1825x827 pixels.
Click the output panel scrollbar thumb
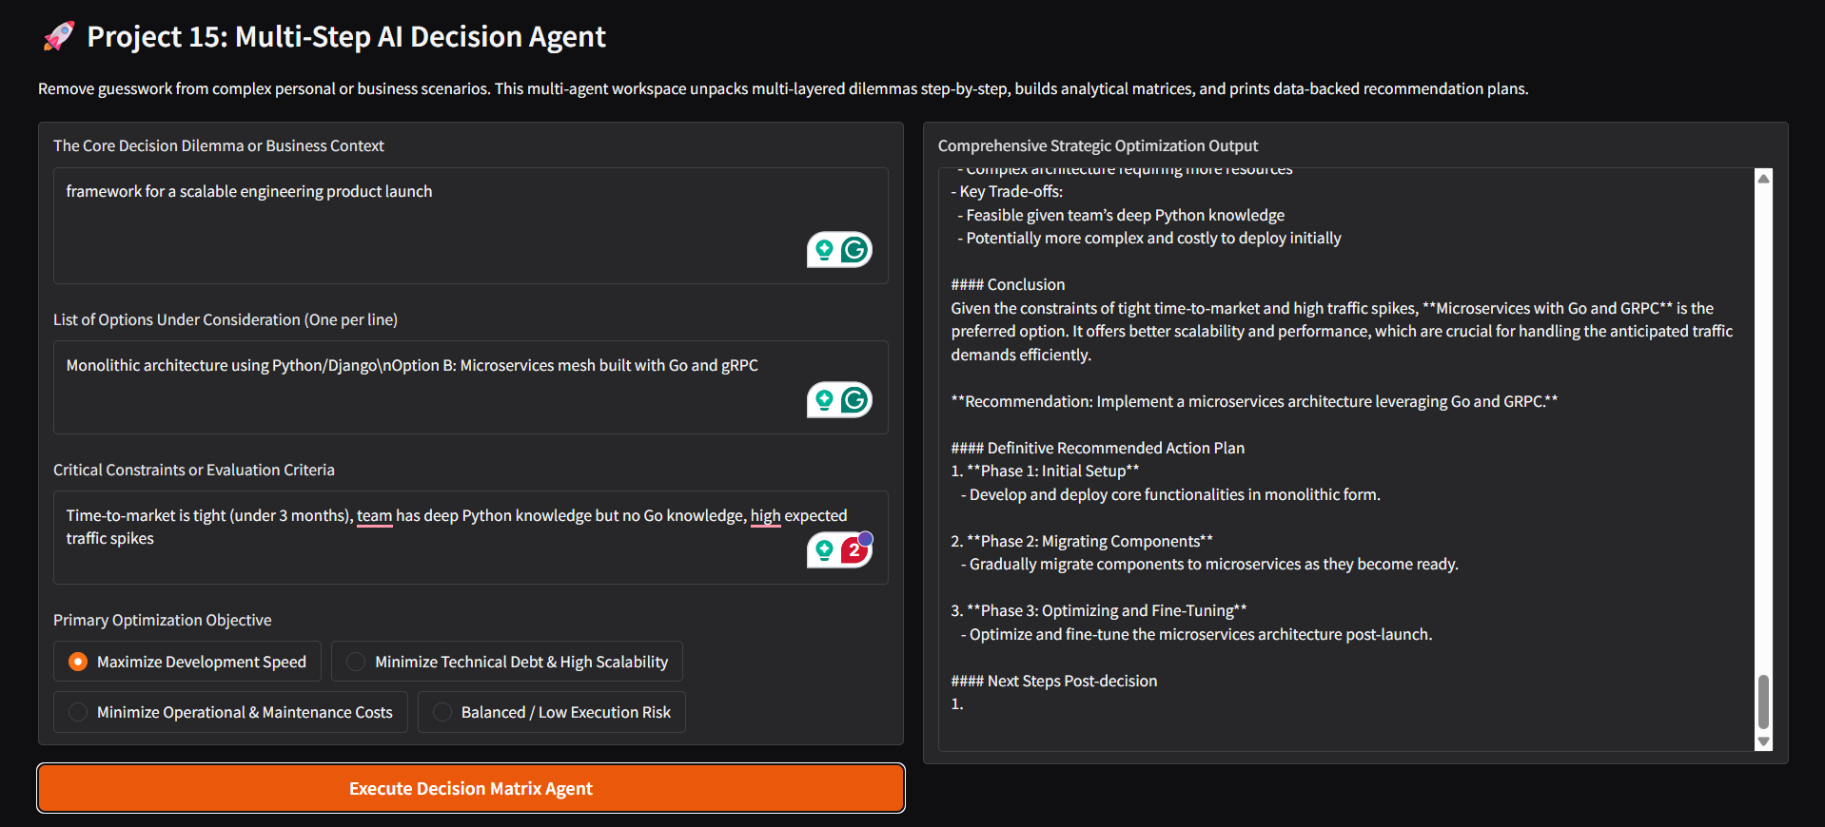[1763, 702]
